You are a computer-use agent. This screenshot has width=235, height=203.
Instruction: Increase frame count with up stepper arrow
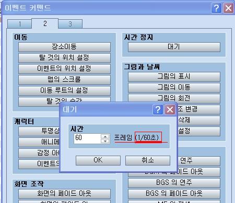click(x=105, y=136)
